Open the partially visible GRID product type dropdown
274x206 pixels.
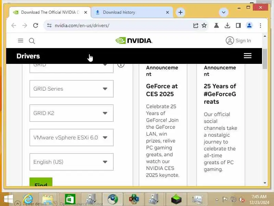pos(72,68)
